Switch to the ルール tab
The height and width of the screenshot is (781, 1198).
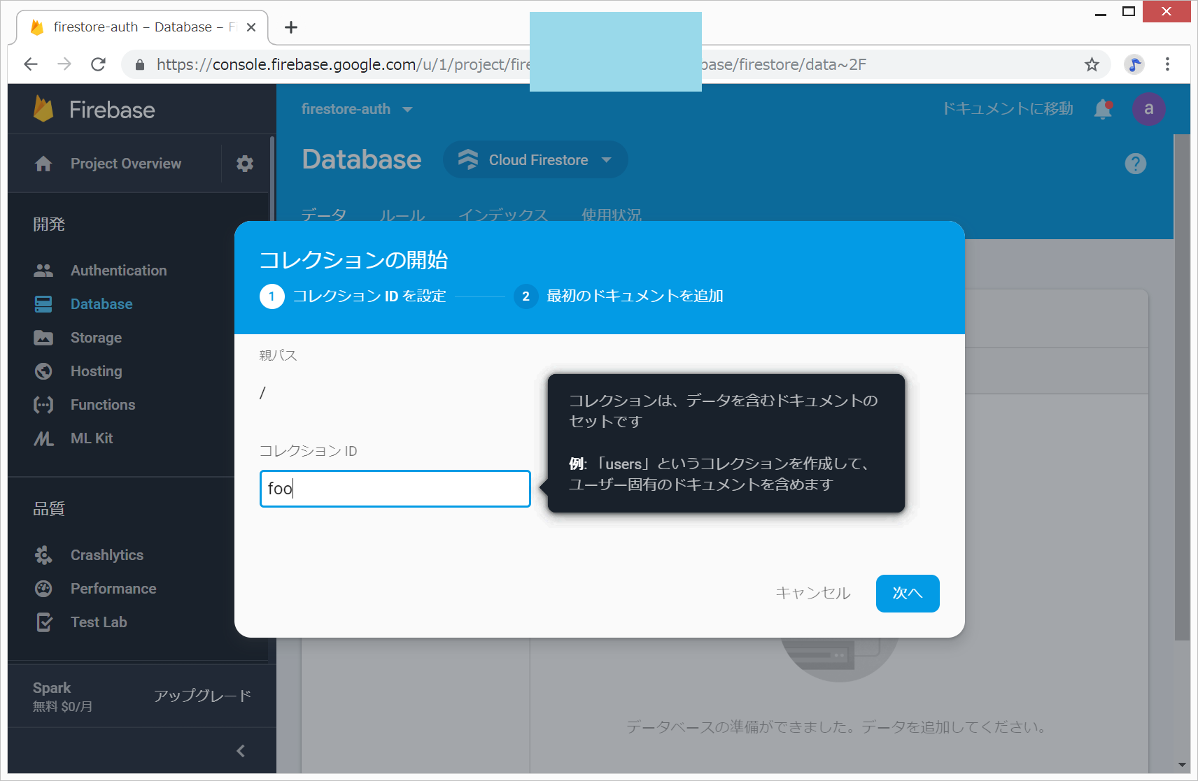(x=402, y=215)
